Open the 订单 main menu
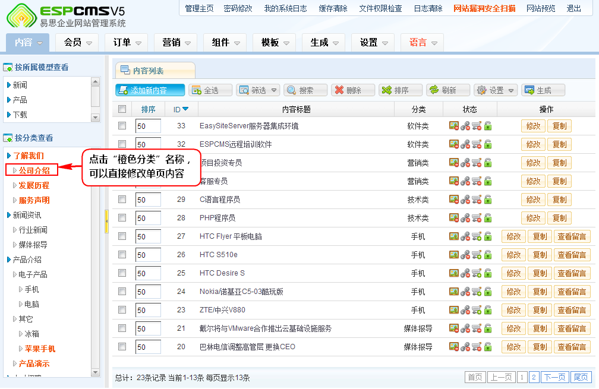Screen dimensions: 599x389 127,42
